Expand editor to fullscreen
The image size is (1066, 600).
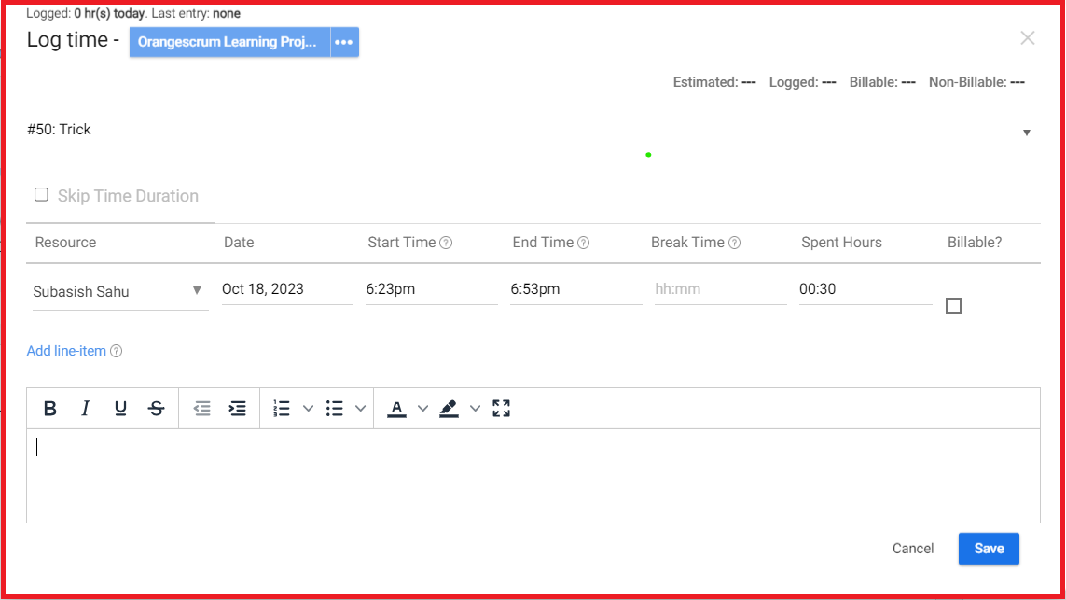click(501, 408)
